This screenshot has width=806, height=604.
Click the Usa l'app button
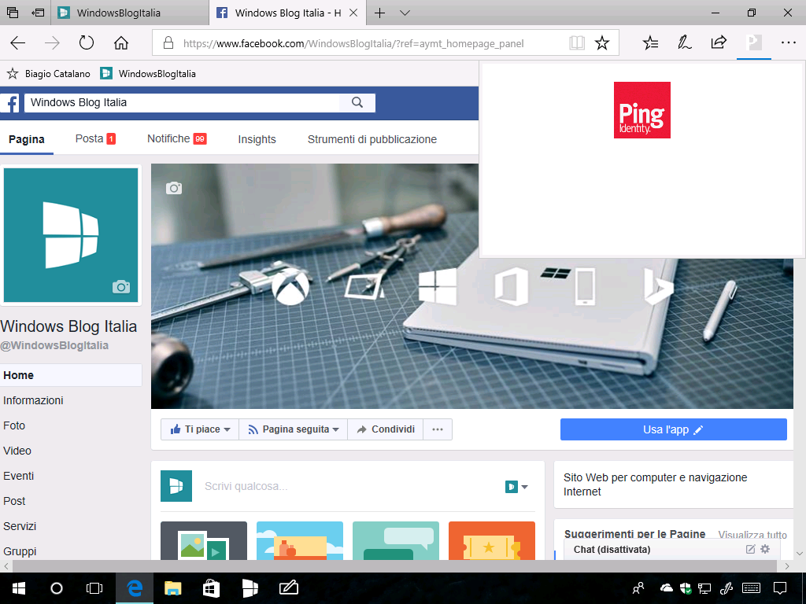pos(674,429)
